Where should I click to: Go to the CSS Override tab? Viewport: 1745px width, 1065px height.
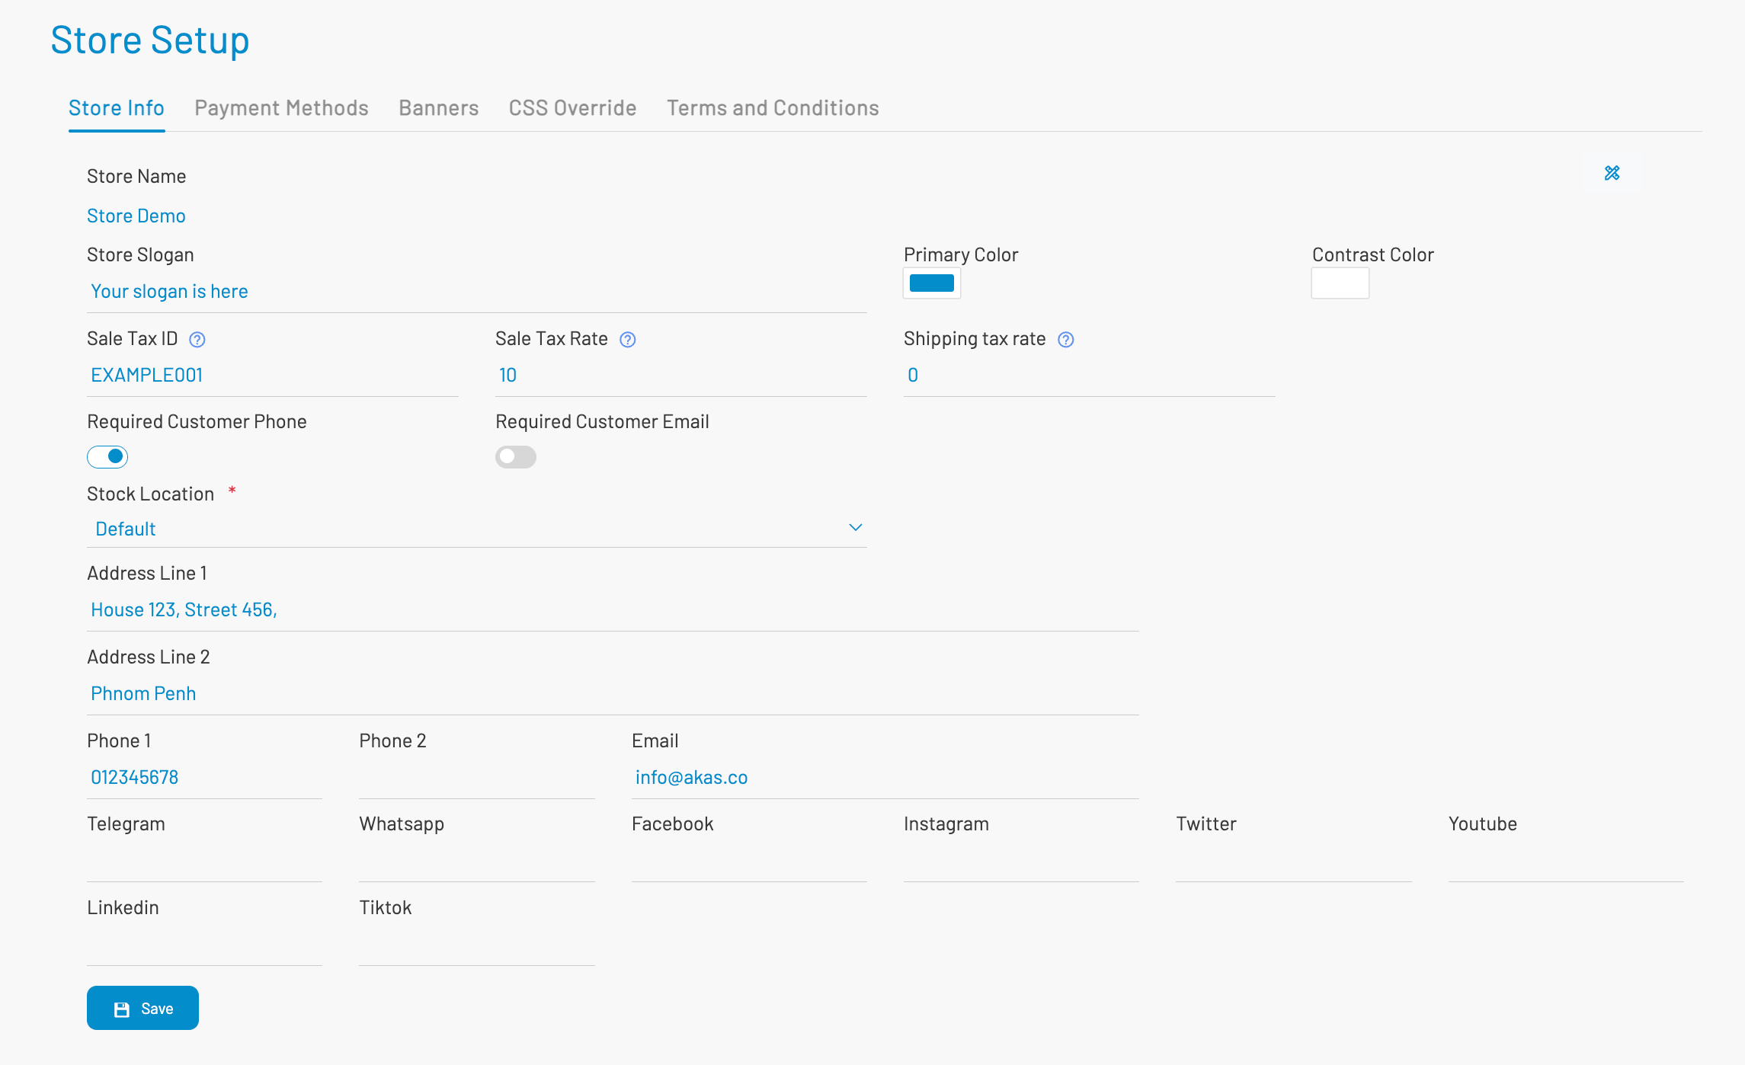572,108
